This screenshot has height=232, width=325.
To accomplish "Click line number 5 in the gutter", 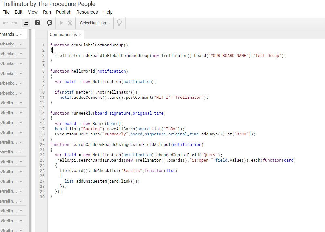I will click(43, 66).
